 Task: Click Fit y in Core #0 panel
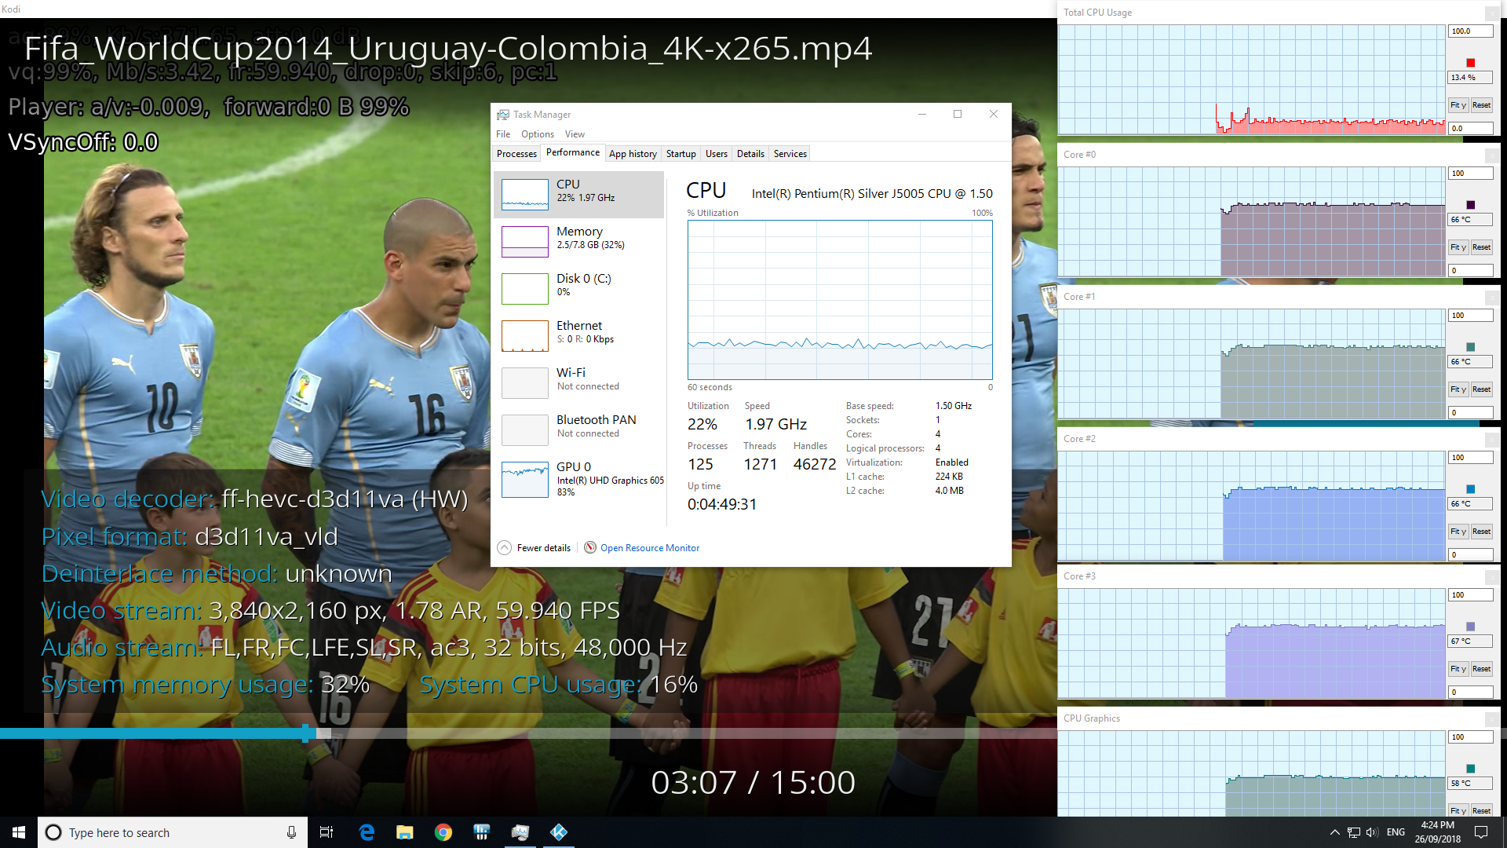tap(1458, 247)
